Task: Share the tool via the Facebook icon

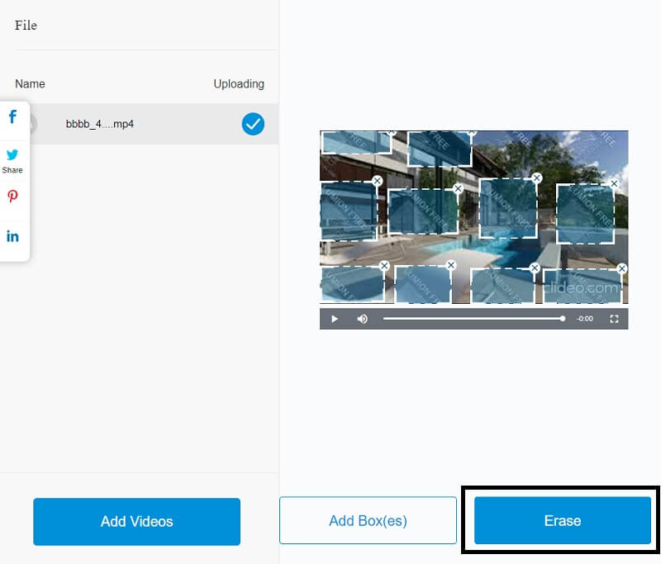Action: (13, 116)
